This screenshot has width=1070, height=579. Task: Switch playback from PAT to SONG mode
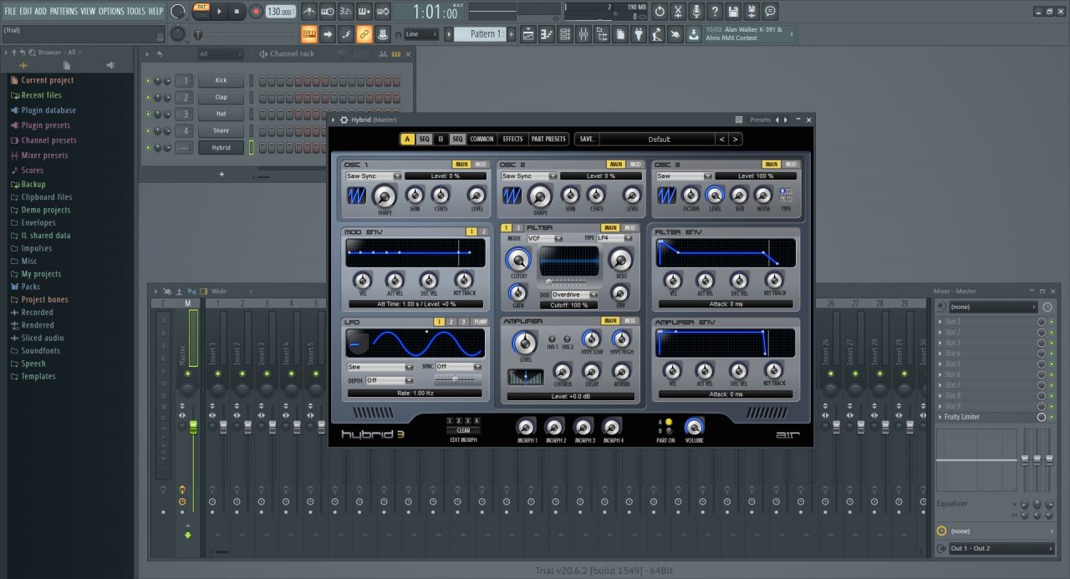(x=201, y=15)
